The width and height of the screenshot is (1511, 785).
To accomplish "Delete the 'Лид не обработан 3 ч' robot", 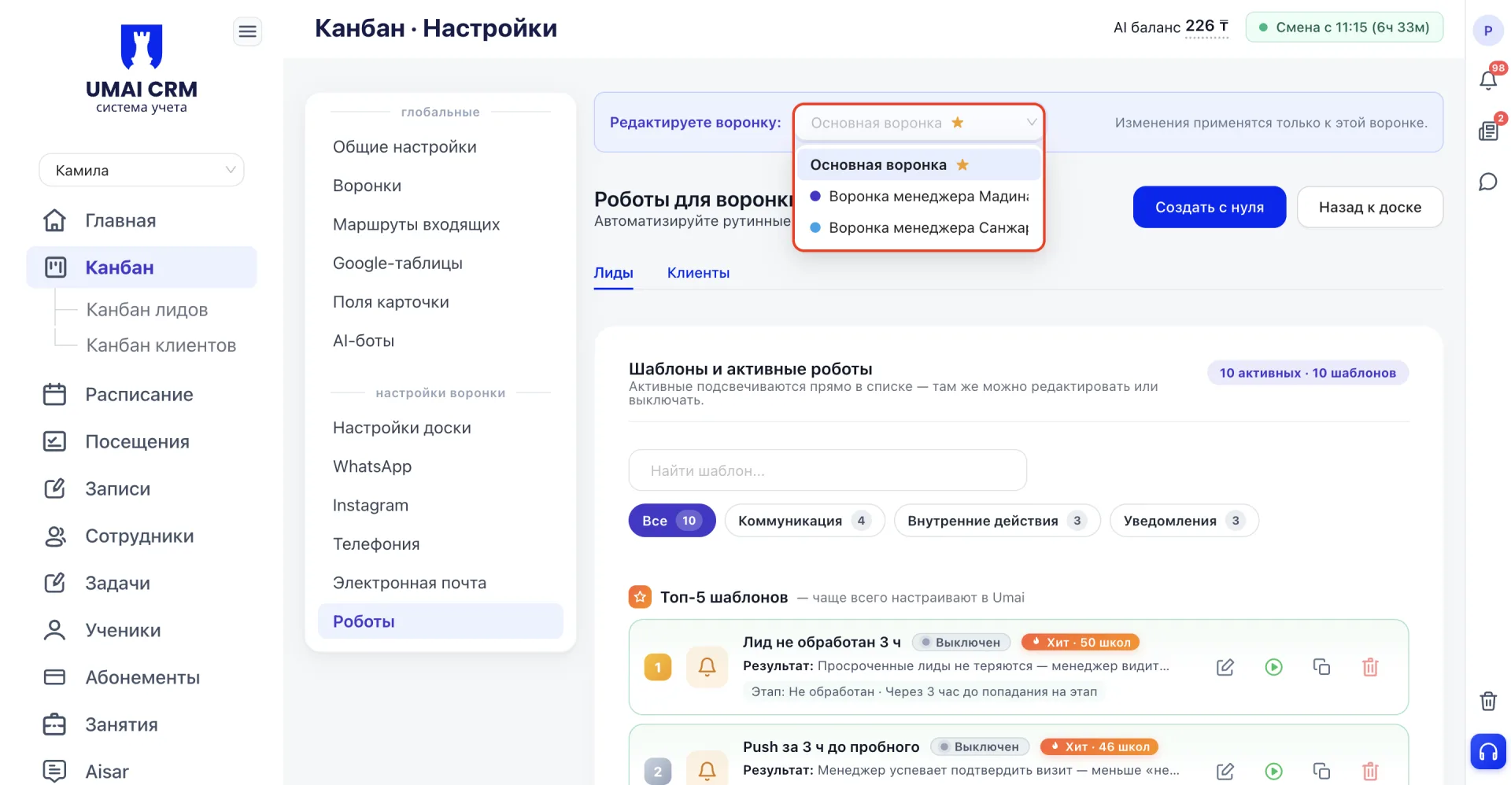I will click(x=1370, y=667).
